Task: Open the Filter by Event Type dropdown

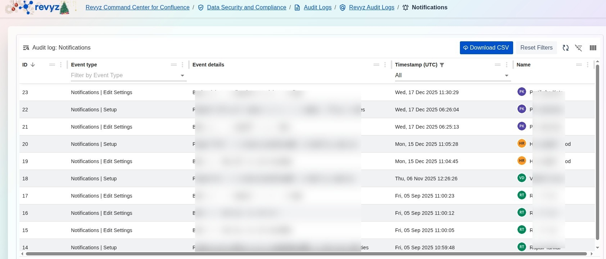Action: (x=128, y=75)
